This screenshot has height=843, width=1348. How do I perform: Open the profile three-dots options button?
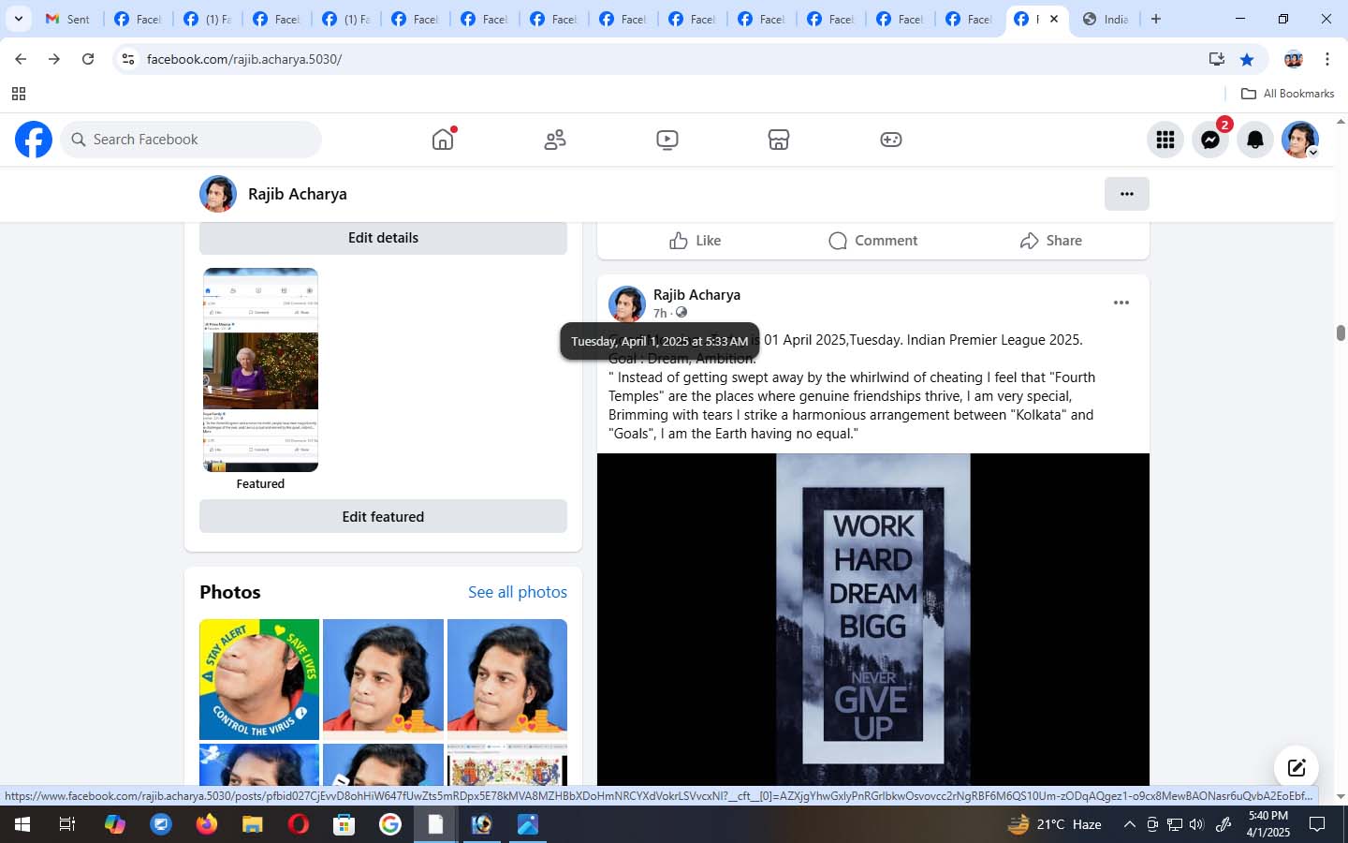(1127, 194)
